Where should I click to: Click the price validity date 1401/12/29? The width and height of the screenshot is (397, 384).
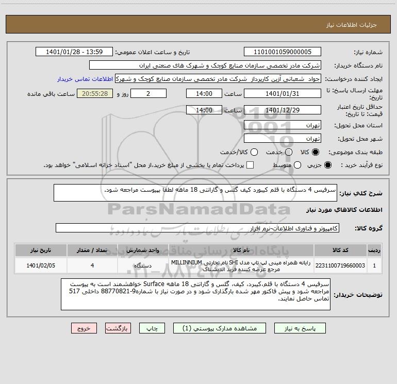(283, 110)
